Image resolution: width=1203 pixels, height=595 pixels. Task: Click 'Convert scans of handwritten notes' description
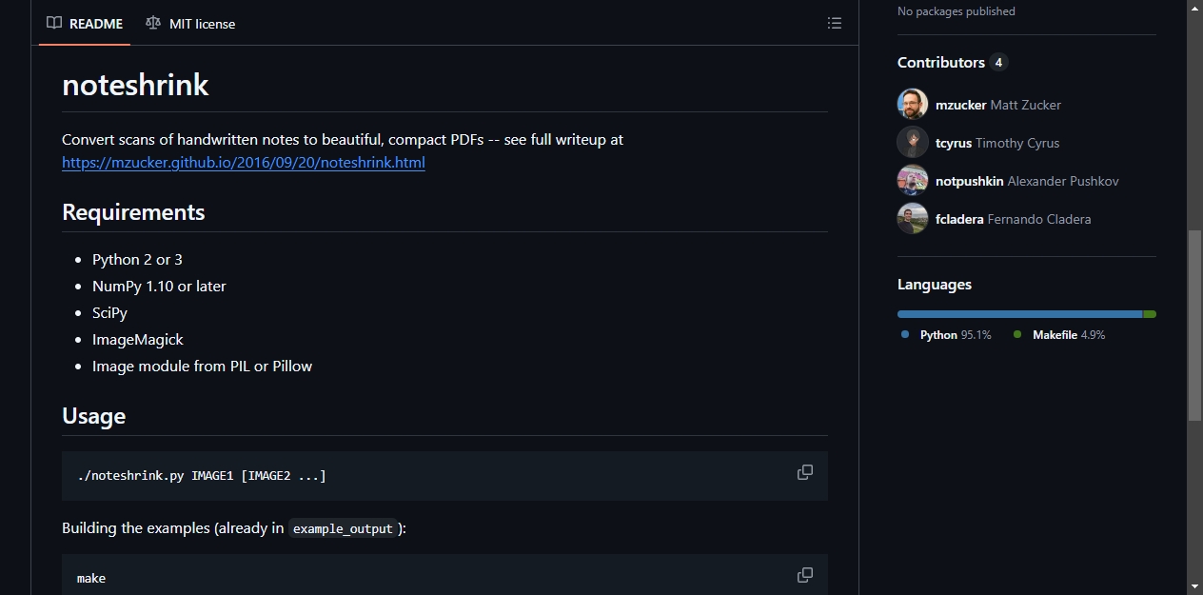343,139
